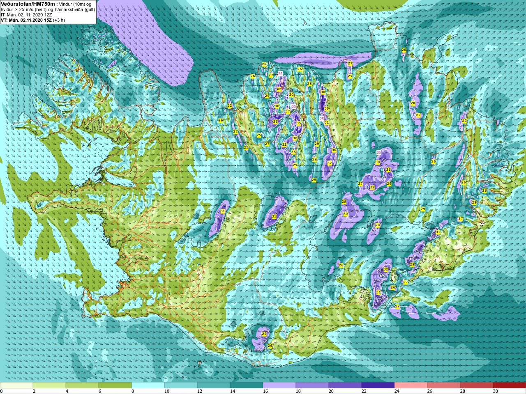The image size is (526, 394).
Task: Click the yellow gust label 38
Action: point(323,92)
